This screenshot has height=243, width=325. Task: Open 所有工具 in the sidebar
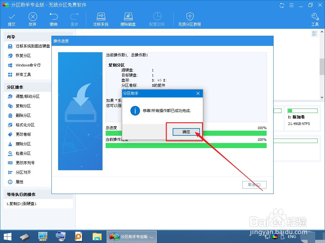click(19, 75)
